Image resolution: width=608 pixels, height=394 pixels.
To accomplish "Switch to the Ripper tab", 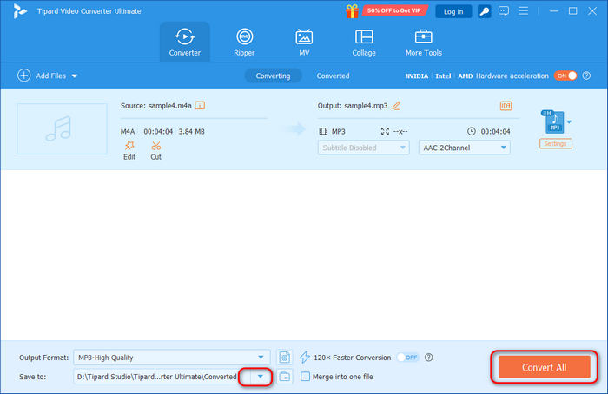I will coord(244,42).
